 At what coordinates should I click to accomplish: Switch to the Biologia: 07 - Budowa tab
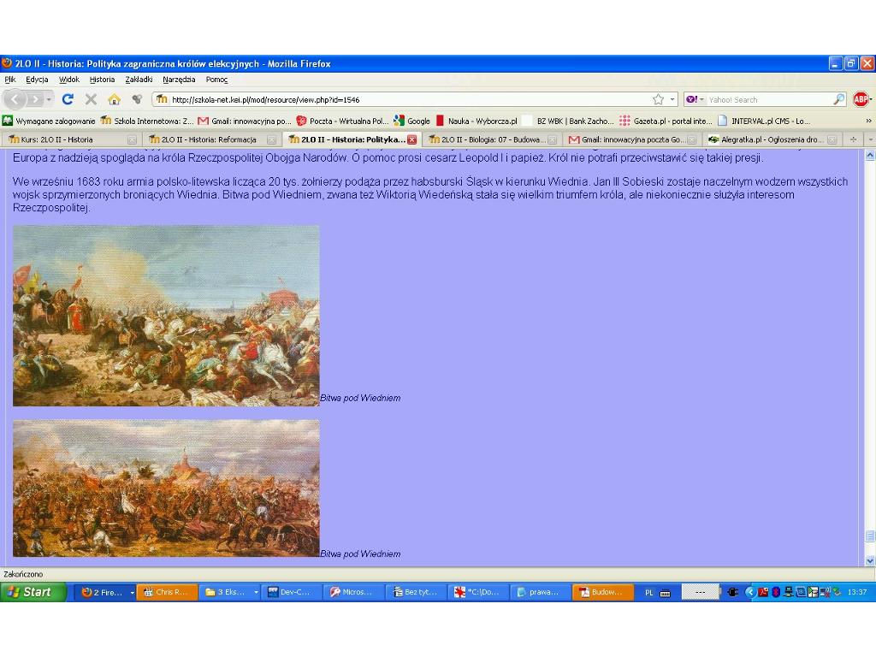pos(492,139)
